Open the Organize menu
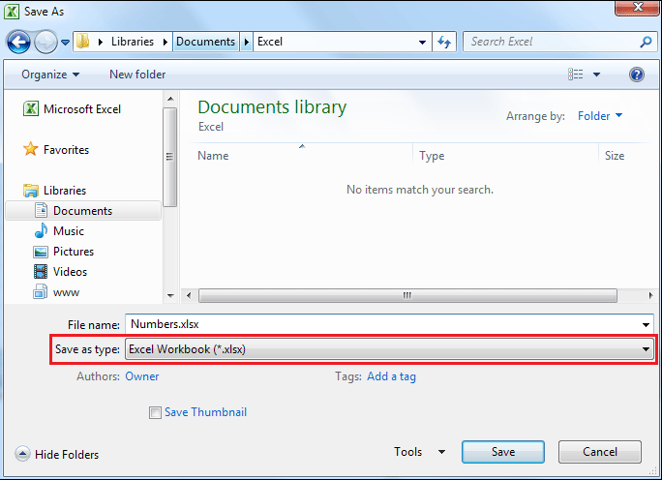Viewport: 662px width, 480px height. point(49,75)
